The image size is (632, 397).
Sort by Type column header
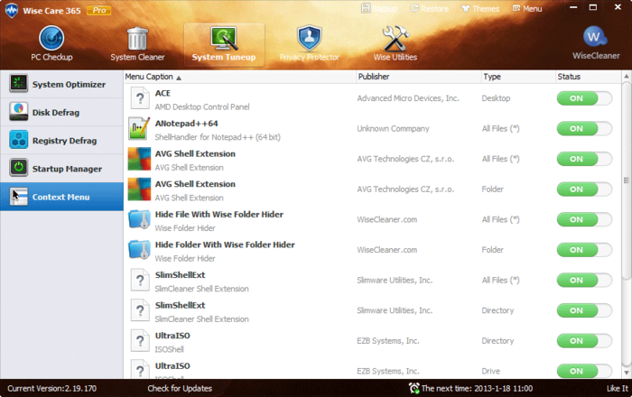[x=518, y=77]
